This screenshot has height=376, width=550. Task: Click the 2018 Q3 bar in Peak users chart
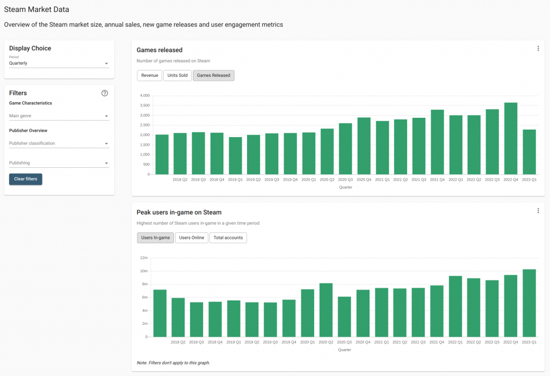click(x=197, y=320)
